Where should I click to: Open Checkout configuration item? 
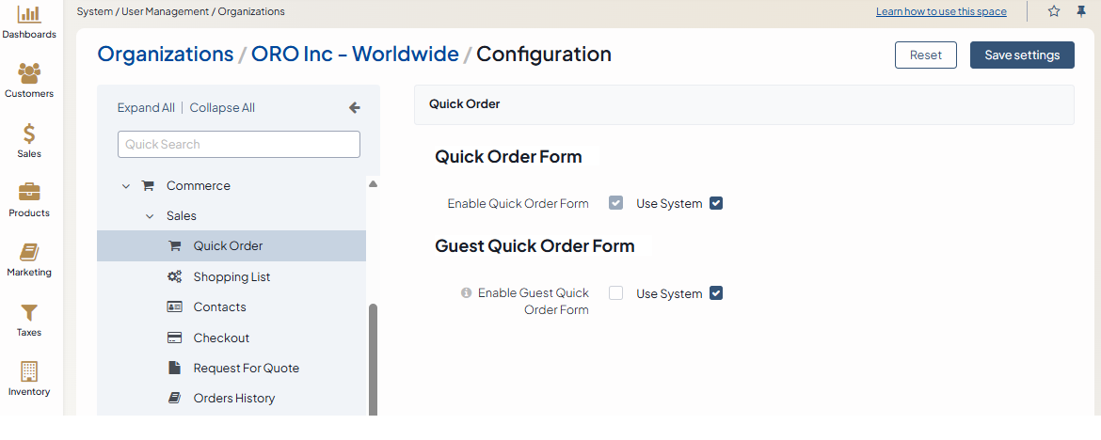click(221, 338)
